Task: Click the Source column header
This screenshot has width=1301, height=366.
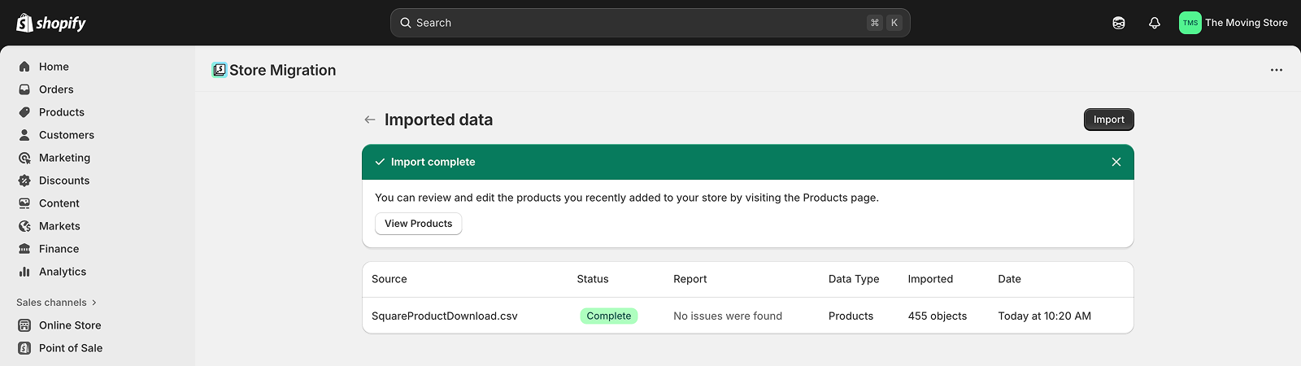Action: pos(389,279)
